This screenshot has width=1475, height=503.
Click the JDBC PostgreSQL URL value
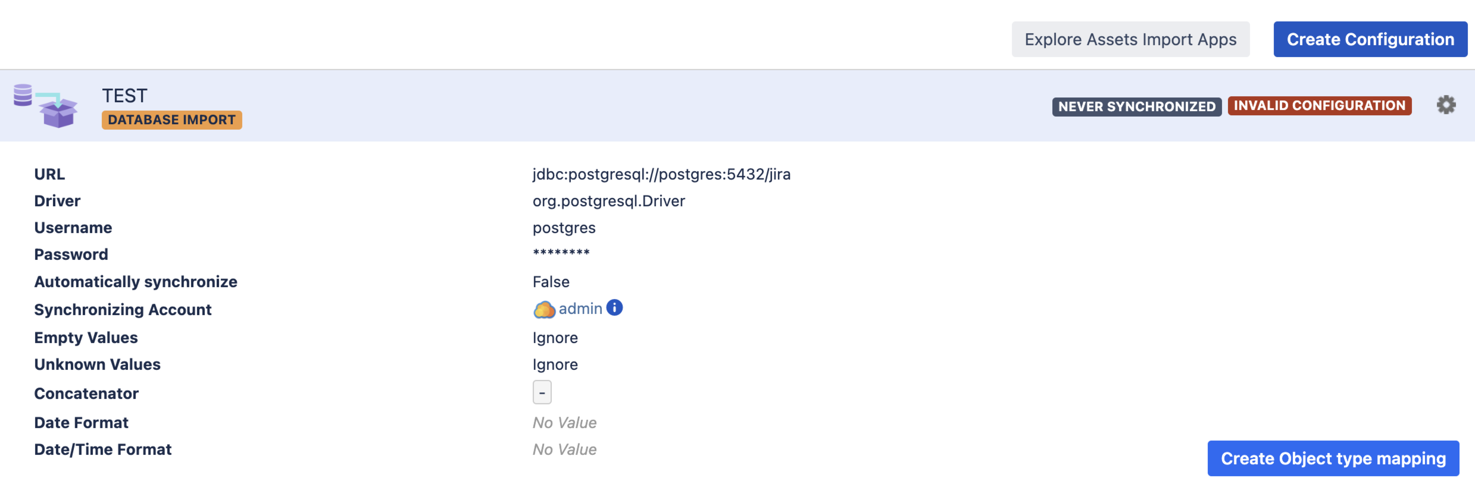click(661, 174)
